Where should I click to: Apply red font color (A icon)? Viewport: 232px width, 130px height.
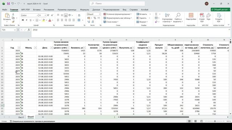(x=50, y=20)
